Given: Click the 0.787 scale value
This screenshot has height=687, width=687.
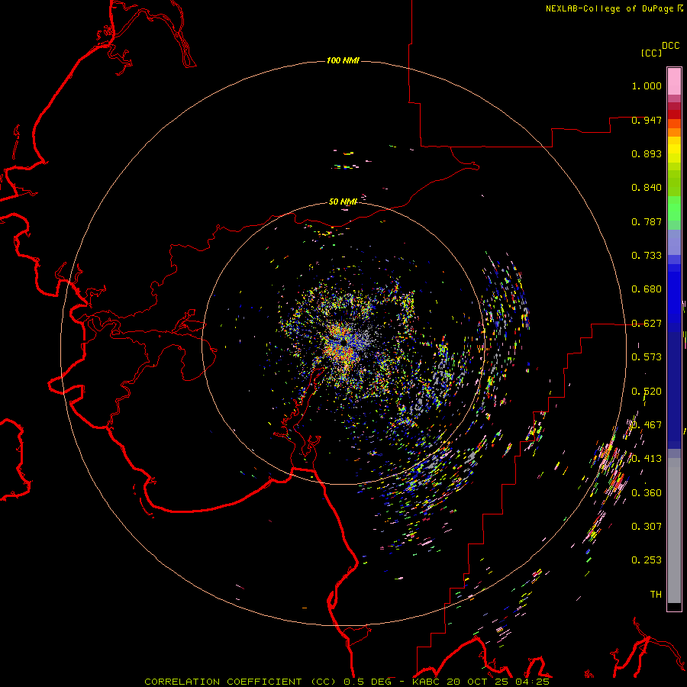Looking at the screenshot, I should click(647, 221).
